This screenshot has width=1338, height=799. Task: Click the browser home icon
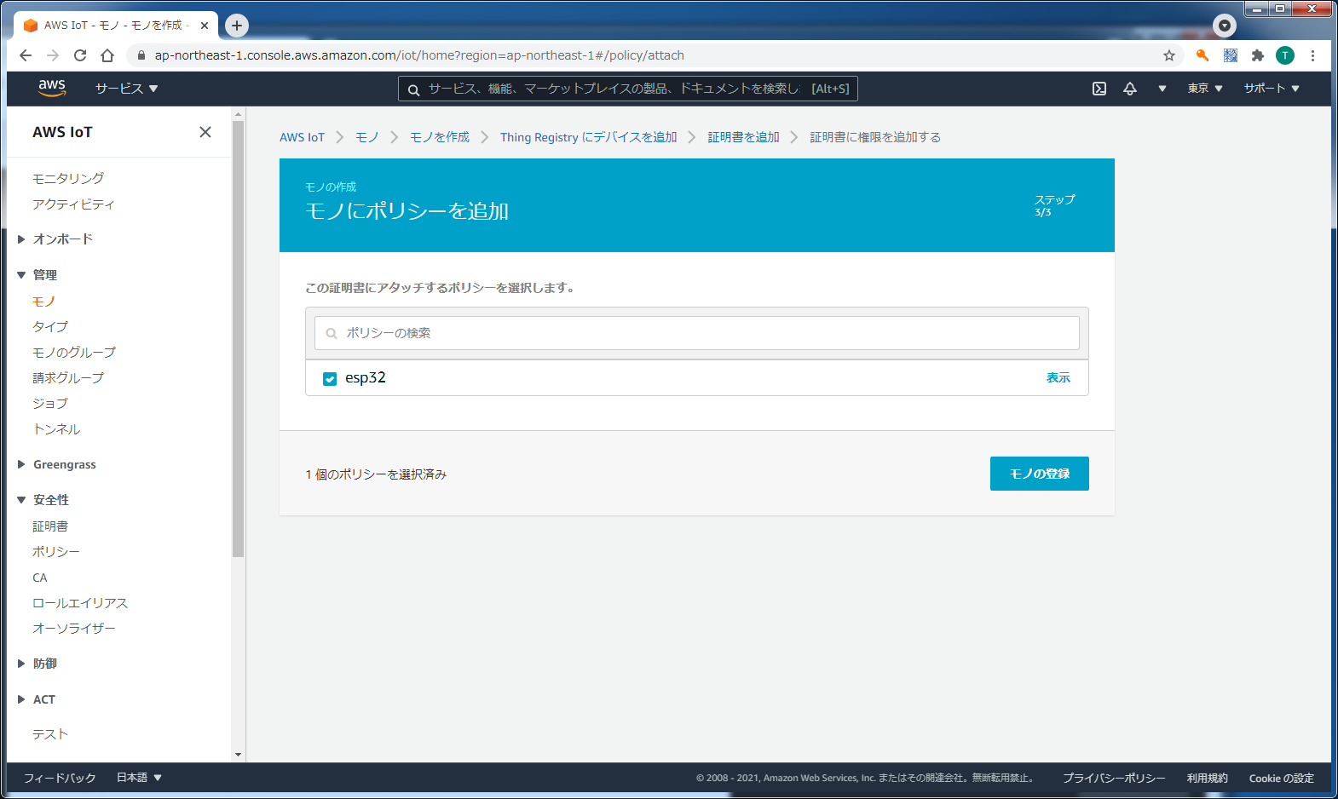tap(107, 55)
